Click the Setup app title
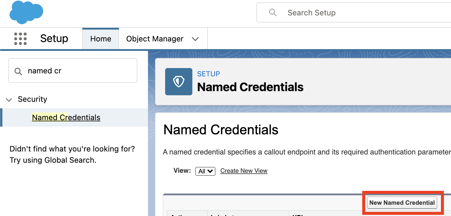This screenshot has width=451, height=216. (x=54, y=38)
